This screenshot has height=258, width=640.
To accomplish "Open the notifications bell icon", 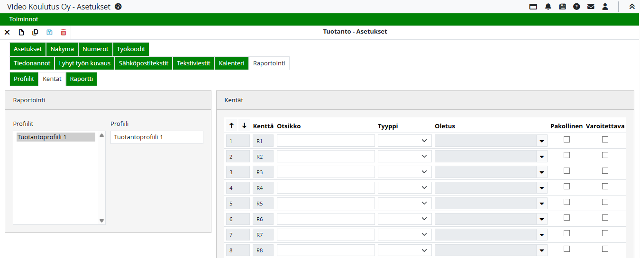I will pyautogui.click(x=548, y=7).
